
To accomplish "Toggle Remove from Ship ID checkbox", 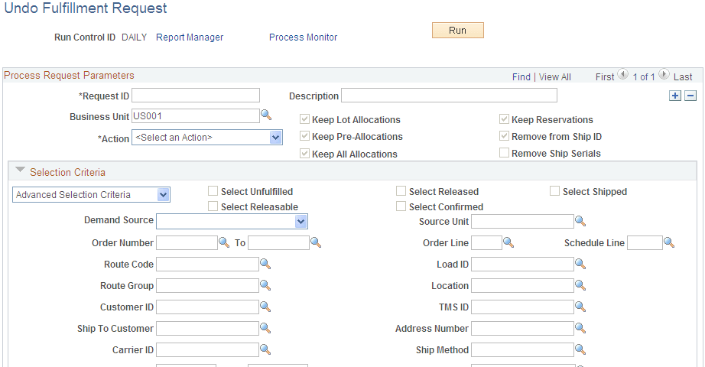I will click(504, 136).
